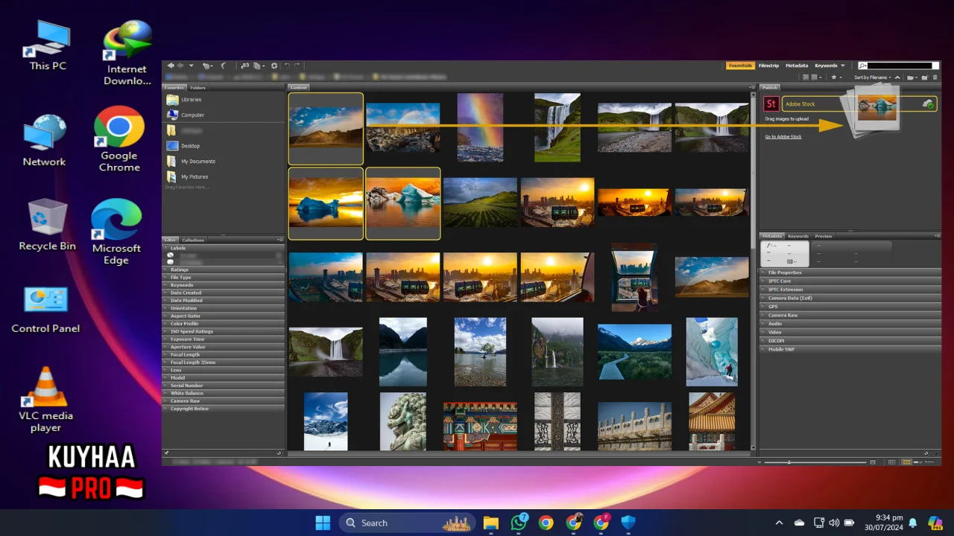Image resolution: width=954 pixels, height=536 pixels.
Task: Click the delete item trash icon
Action: 935,77
